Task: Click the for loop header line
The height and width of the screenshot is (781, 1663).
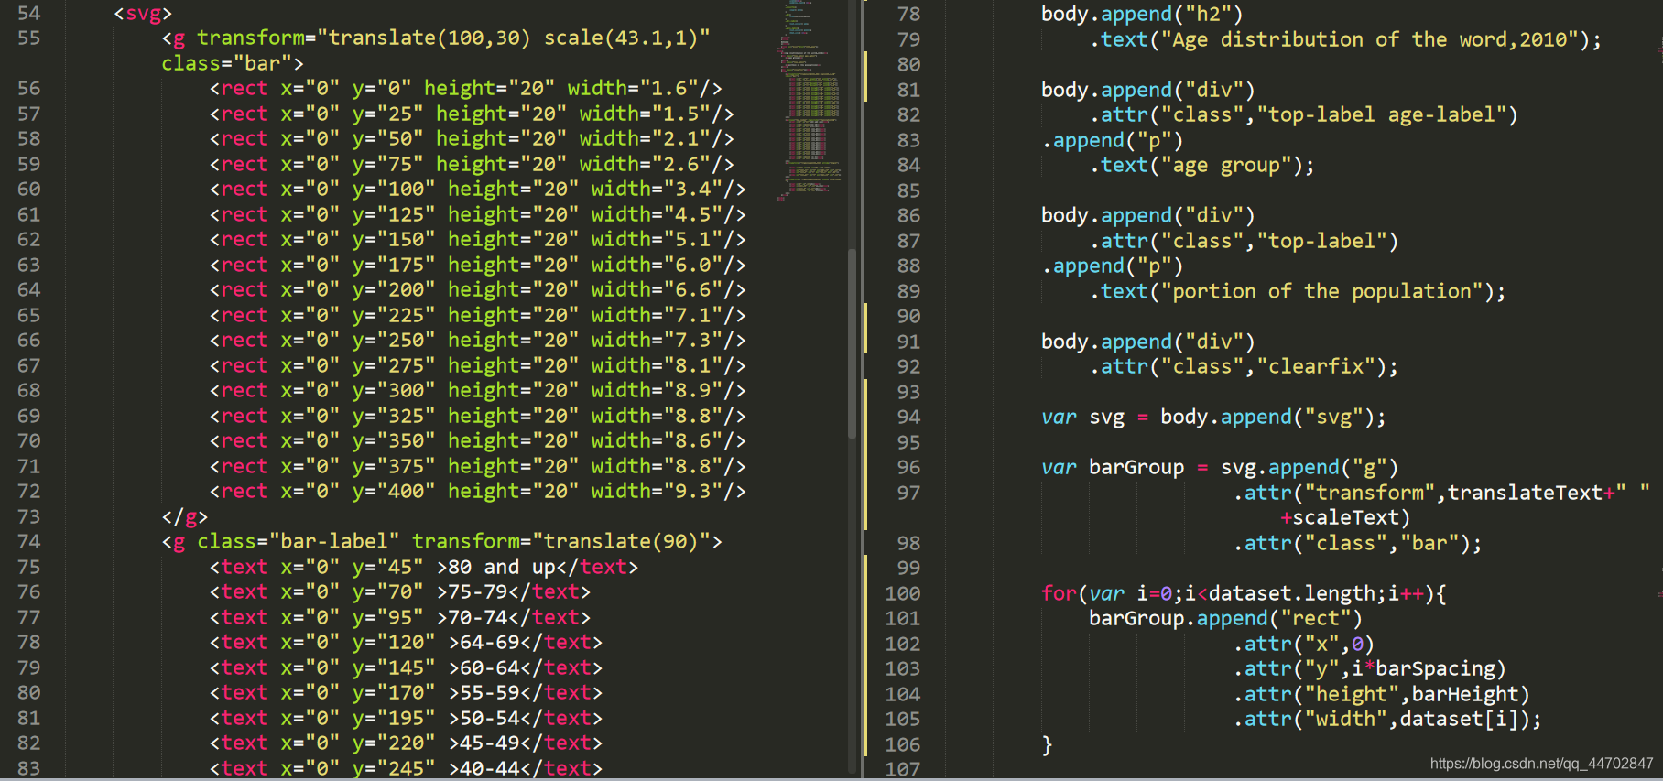Action: pyautogui.click(x=1244, y=593)
